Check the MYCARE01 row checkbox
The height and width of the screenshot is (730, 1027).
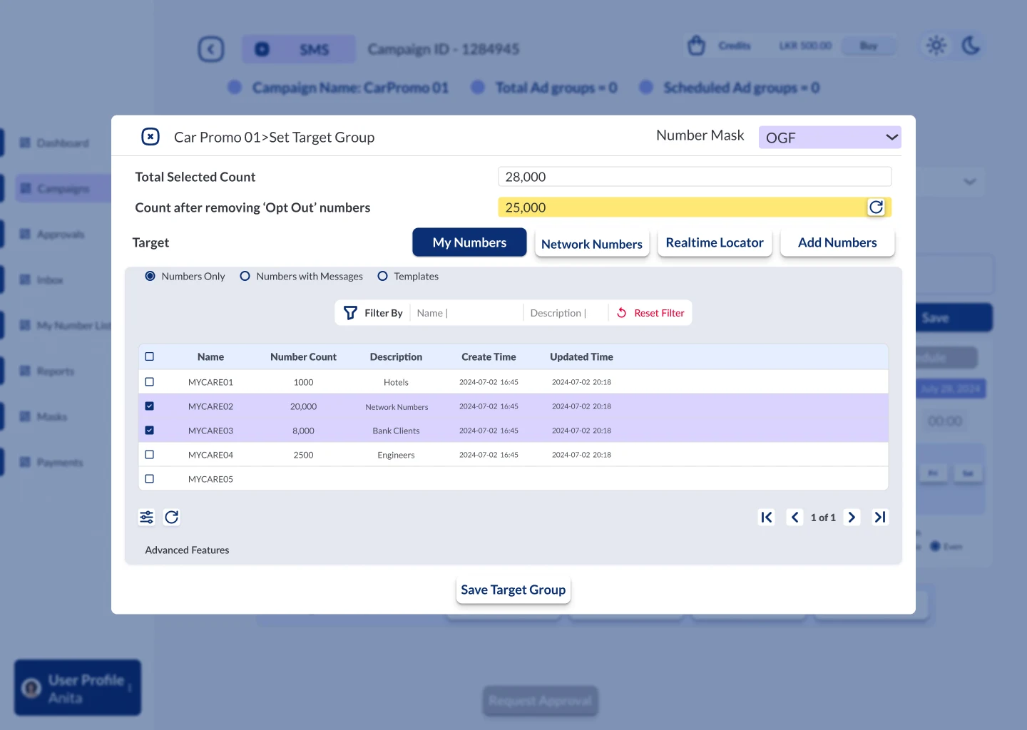click(150, 382)
